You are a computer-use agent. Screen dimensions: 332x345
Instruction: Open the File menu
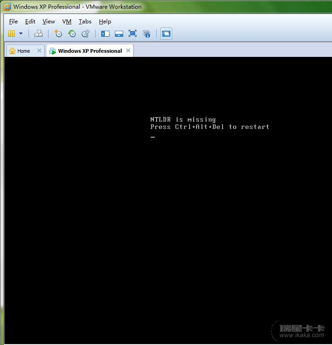tap(13, 22)
